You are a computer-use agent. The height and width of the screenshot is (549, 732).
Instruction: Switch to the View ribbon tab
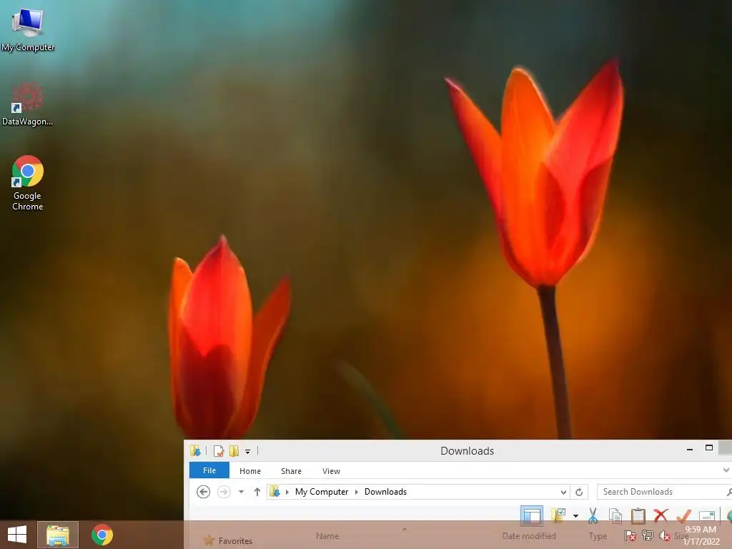point(332,471)
